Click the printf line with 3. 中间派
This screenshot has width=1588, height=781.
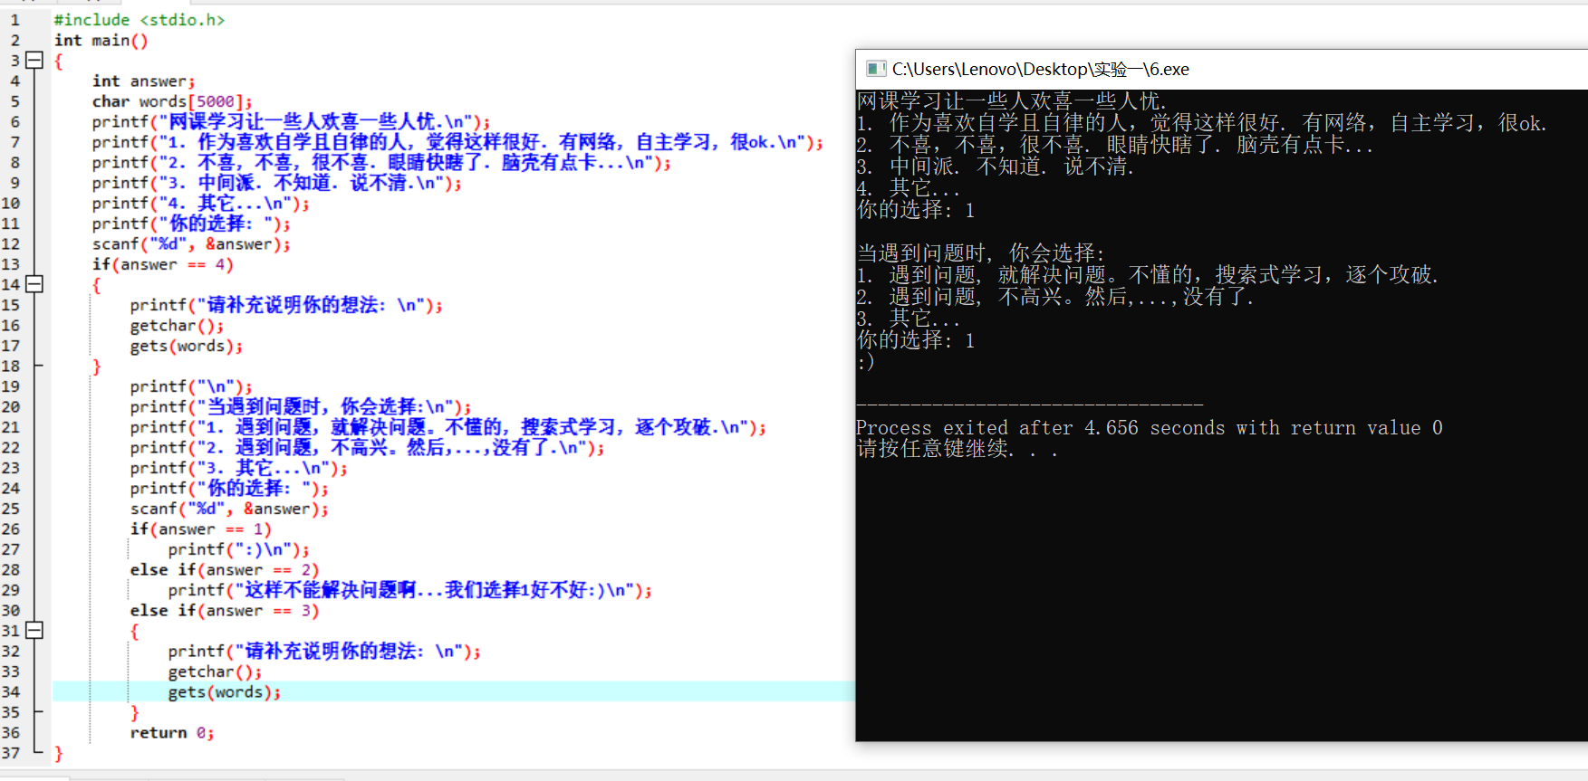point(276,183)
